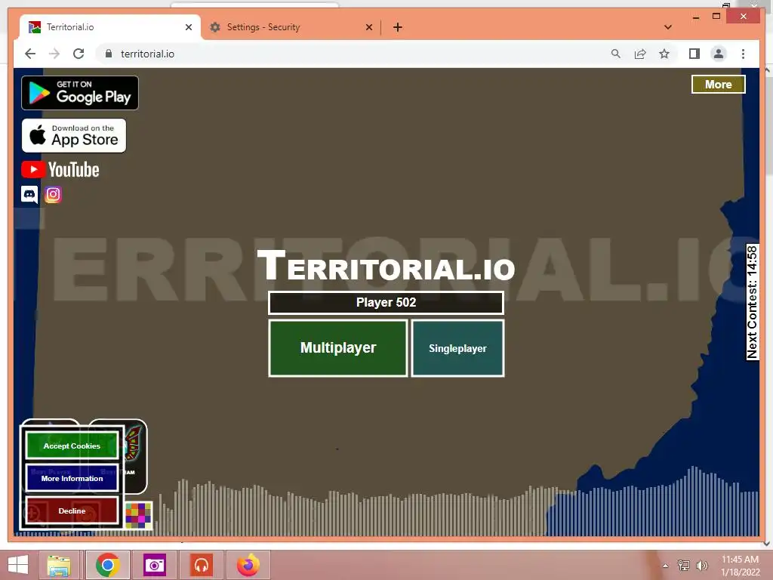773x580 pixels.
Task: Open the App Store download badge
Action: tap(74, 136)
